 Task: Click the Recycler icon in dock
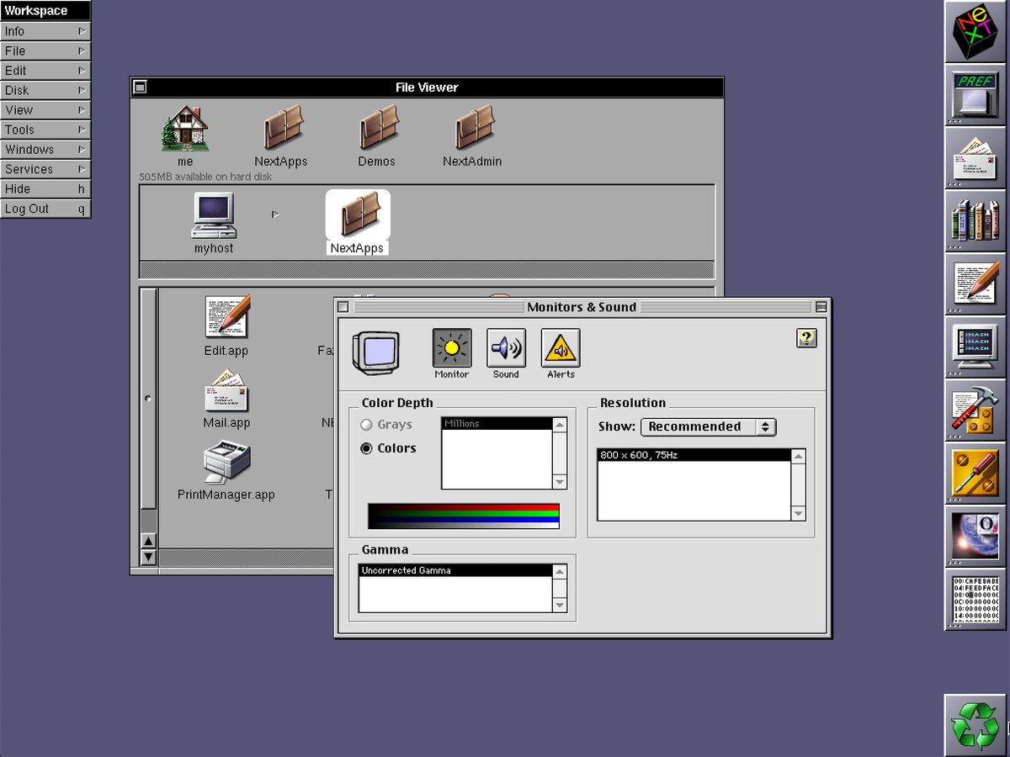(975, 724)
